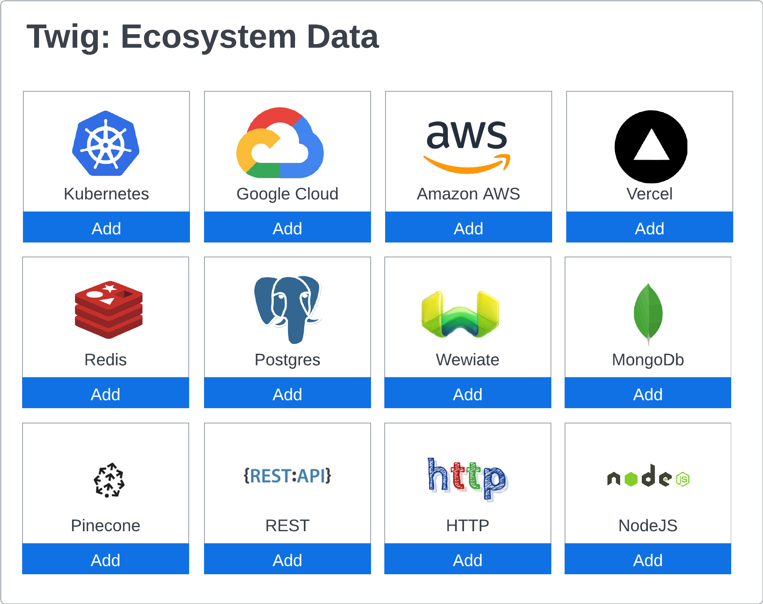Select the Twig: Ecosystem Data heading
Image resolution: width=763 pixels, height=604 pixels.
202,37
